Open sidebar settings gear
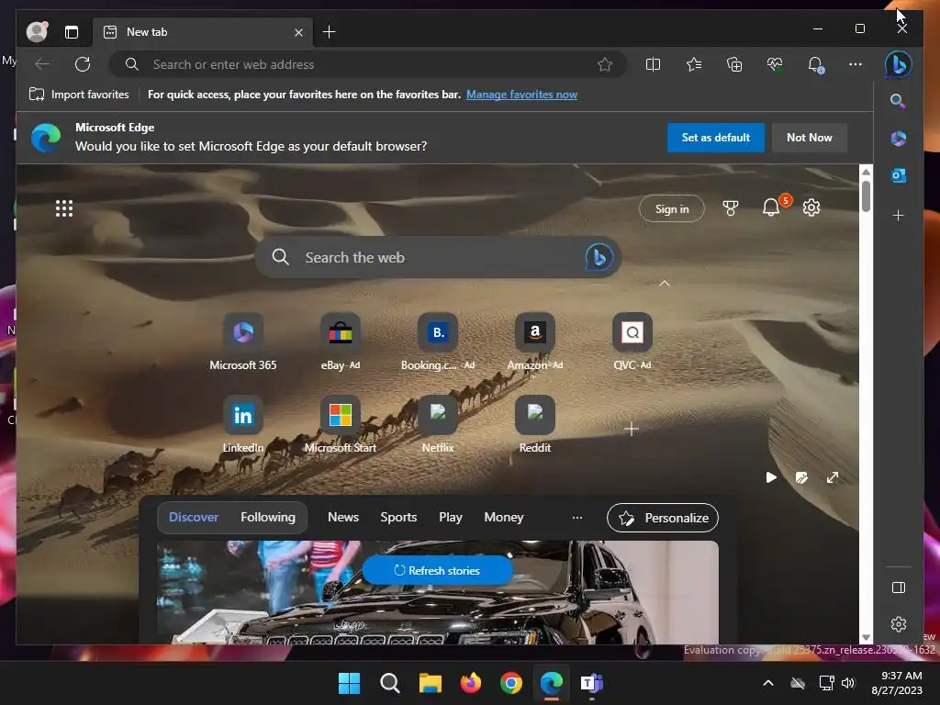940x705 pixels. click(898, 624)
